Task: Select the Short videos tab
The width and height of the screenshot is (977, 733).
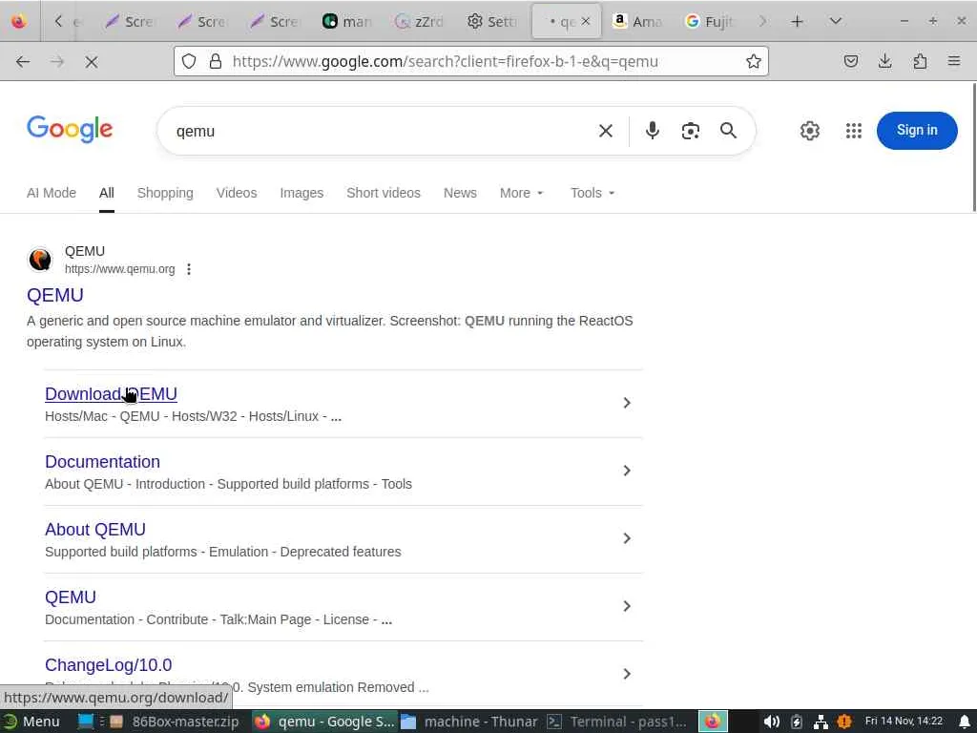Action: point(384,193)
